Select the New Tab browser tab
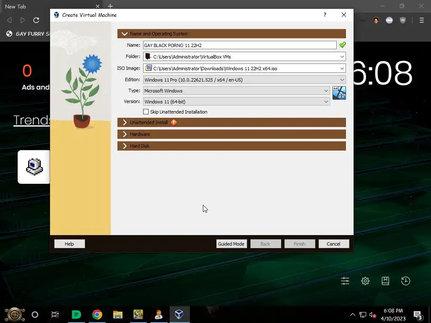Image resolution: width=431 pixels, height=323 pixels. click(x=51, y=6)
